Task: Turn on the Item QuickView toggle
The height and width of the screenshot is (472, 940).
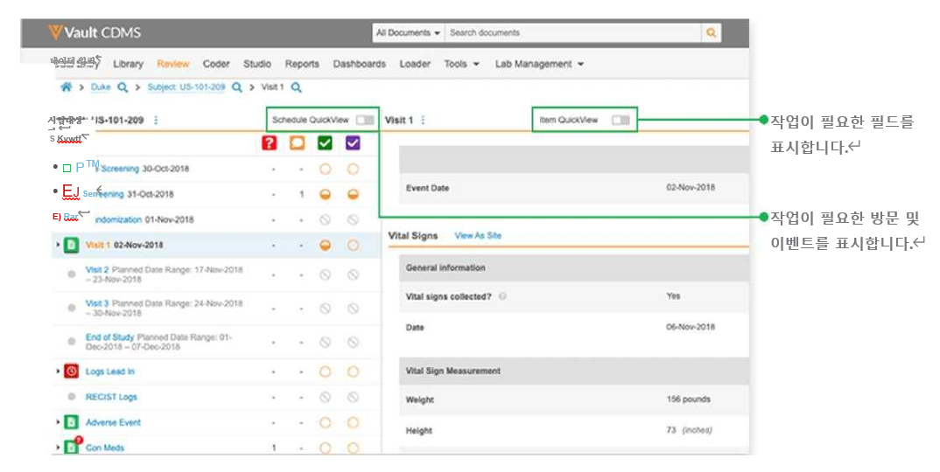Action: tap(621, 120)
